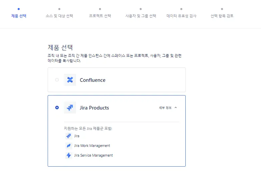Image resolution: width=261 pixels, height=185 pixels.
Task: Collapse details with the chevron arrow
Action: tap(176, 108)
